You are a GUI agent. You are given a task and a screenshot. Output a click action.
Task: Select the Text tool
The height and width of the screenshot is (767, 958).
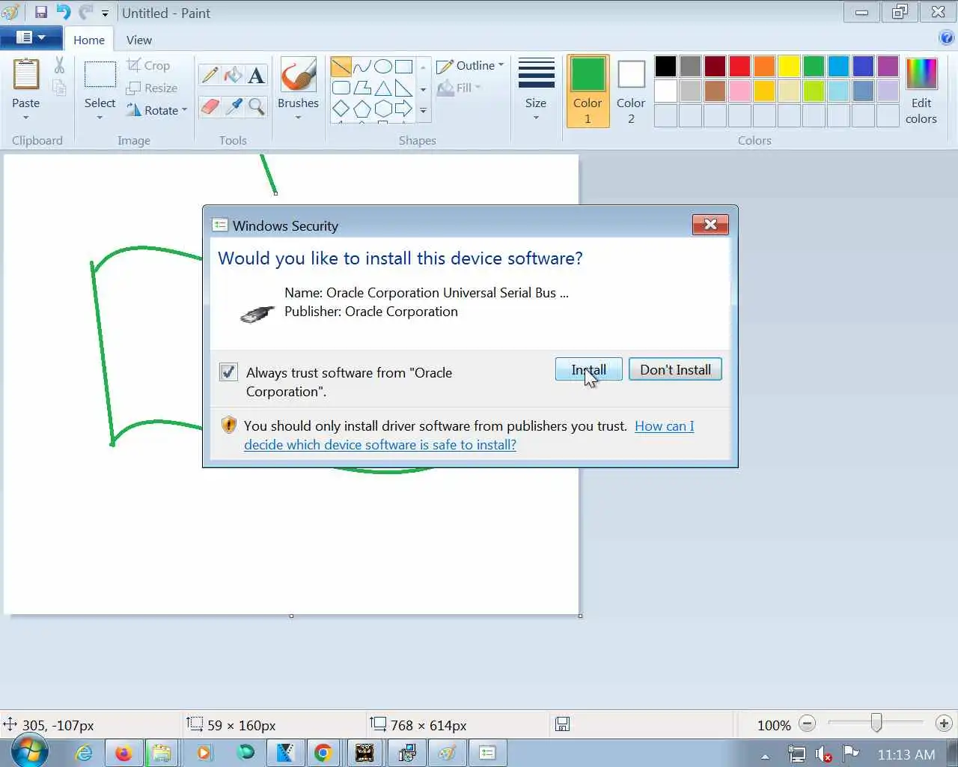(256, 75)
